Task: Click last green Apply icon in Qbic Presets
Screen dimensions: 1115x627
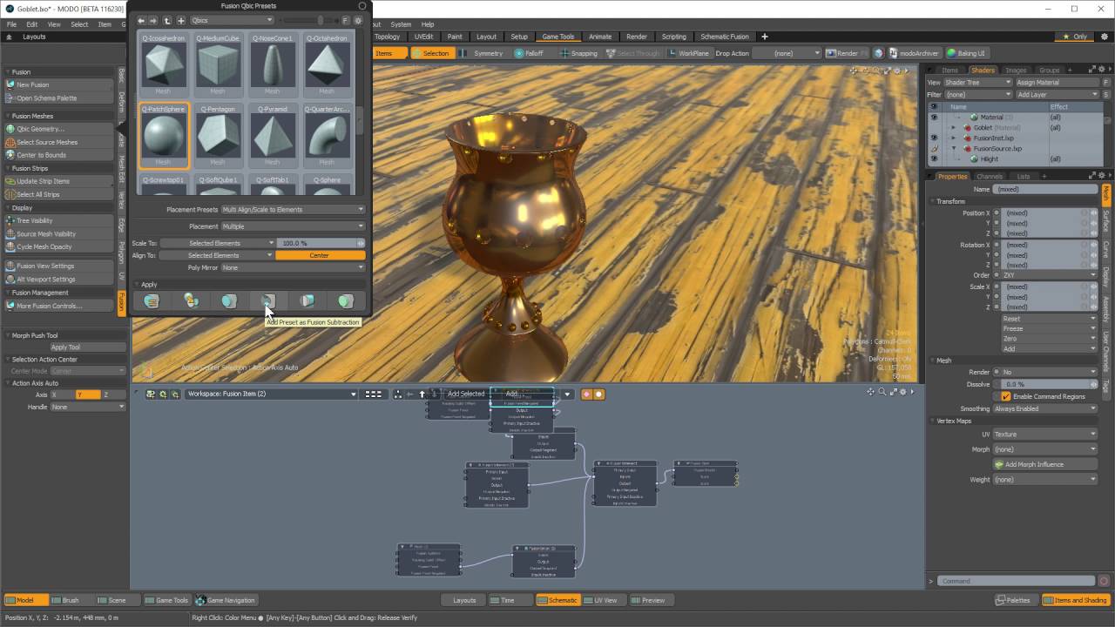Action: pos(346,300)
